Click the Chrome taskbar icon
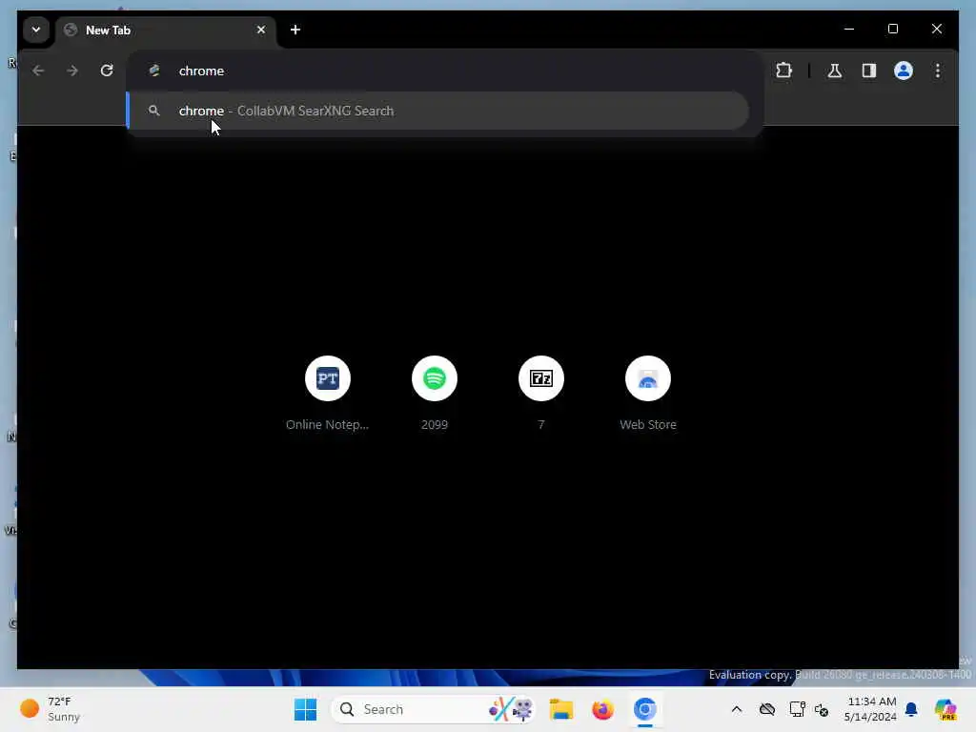 click(x=645, y=709)
